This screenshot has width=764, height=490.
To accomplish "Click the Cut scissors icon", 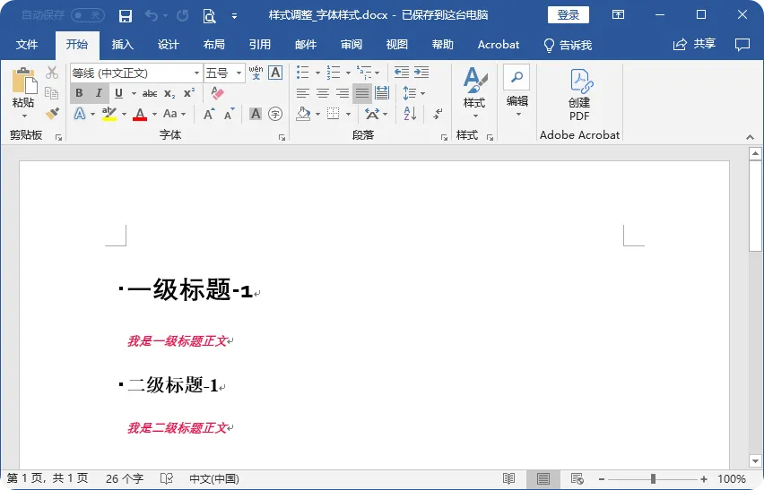I will (x=52, y=73).
